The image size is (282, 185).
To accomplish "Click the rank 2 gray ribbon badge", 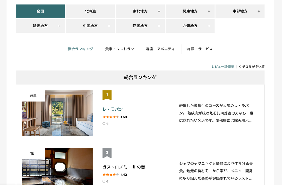I will [107, 153].
